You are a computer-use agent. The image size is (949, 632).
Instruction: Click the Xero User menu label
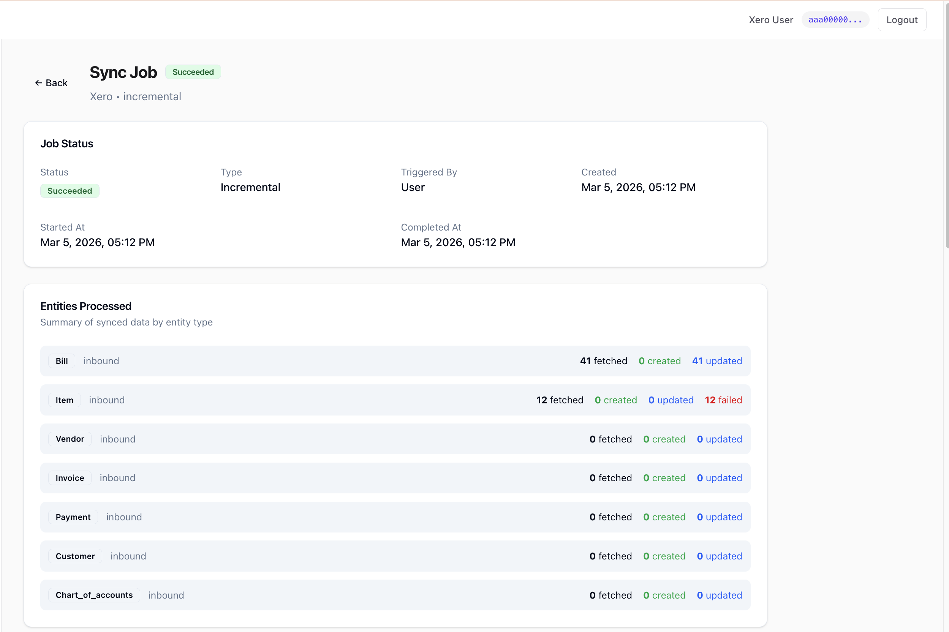click(770, 19)
